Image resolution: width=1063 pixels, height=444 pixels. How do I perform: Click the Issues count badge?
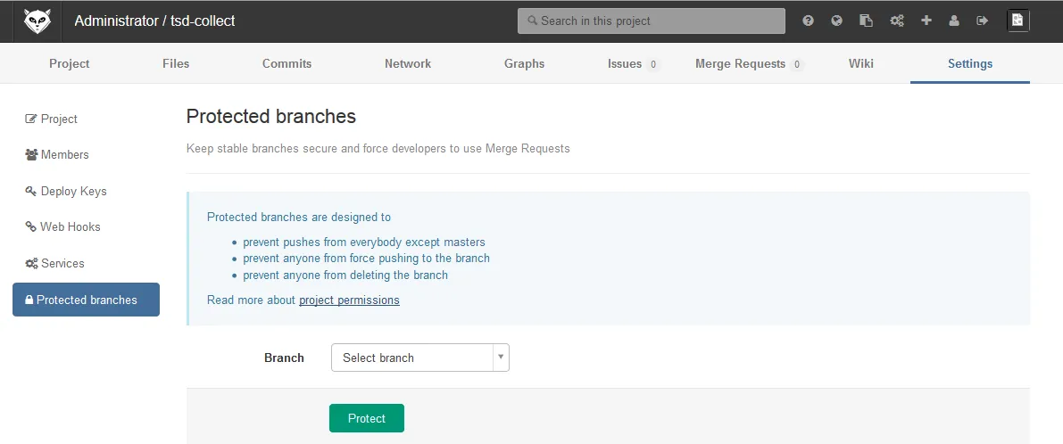click(x=652, y=64)
